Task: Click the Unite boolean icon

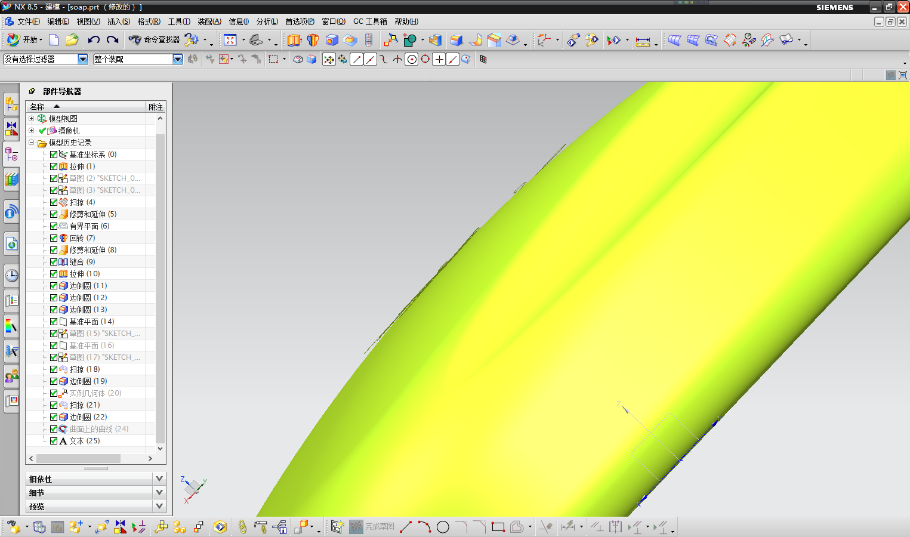Action: pos(409,40)
